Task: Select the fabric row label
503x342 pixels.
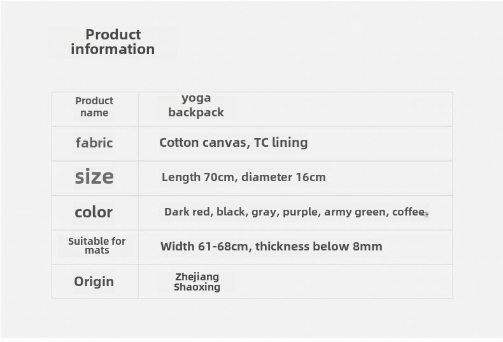Action: click(94, 143)
